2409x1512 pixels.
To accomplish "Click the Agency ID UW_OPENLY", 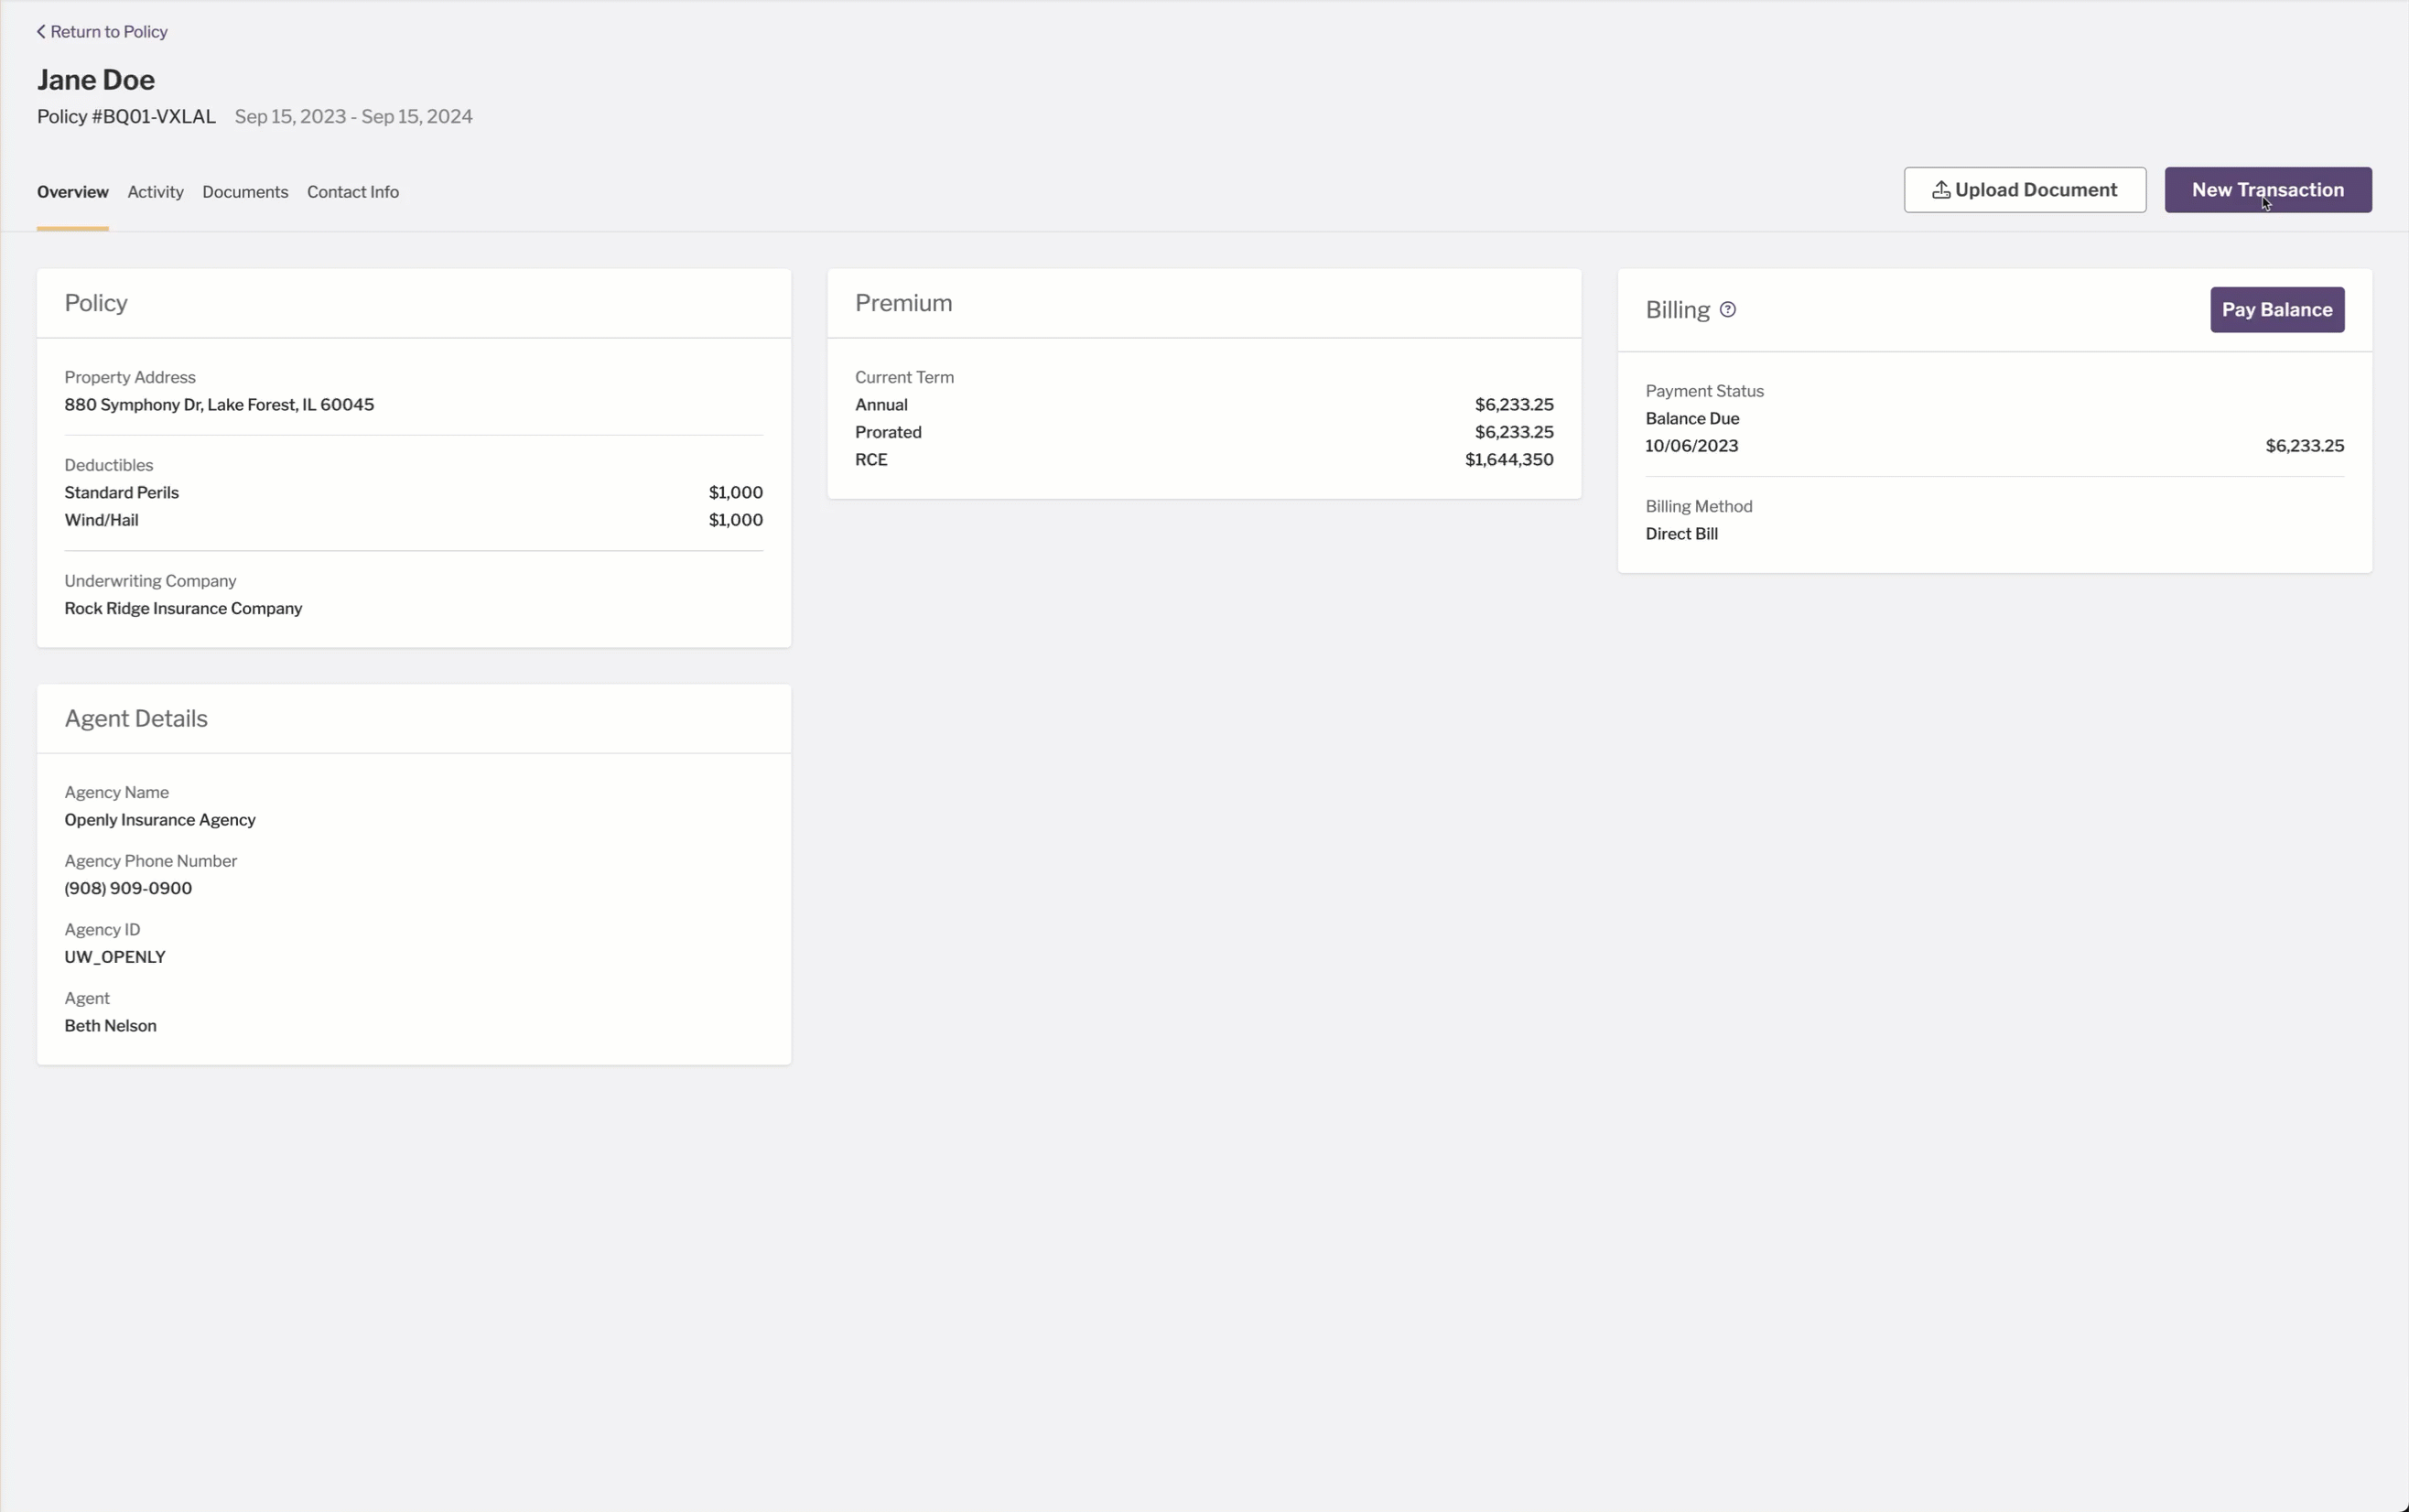I will [x=115, y=957].
